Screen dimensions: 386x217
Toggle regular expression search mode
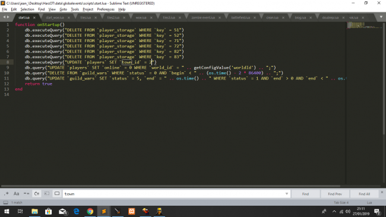6,194
